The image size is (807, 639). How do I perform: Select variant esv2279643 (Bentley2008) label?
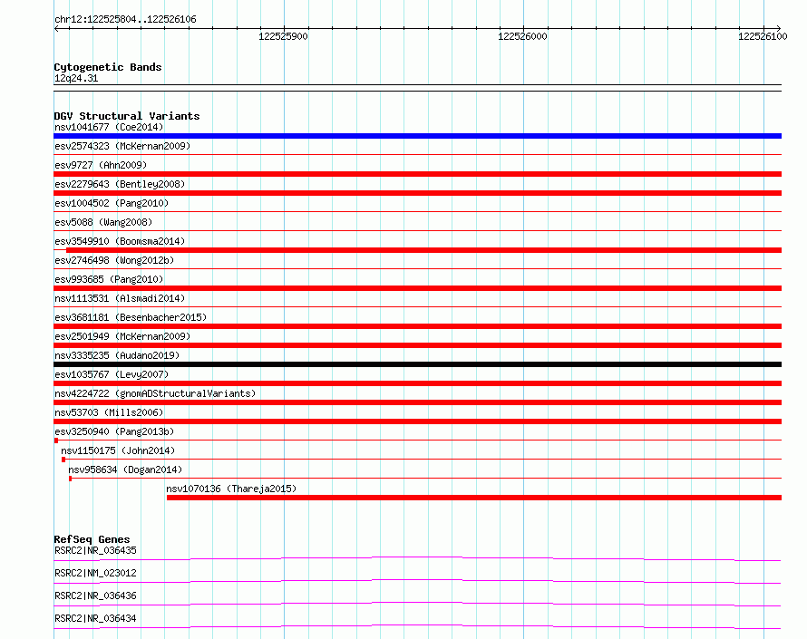(120, 184)
